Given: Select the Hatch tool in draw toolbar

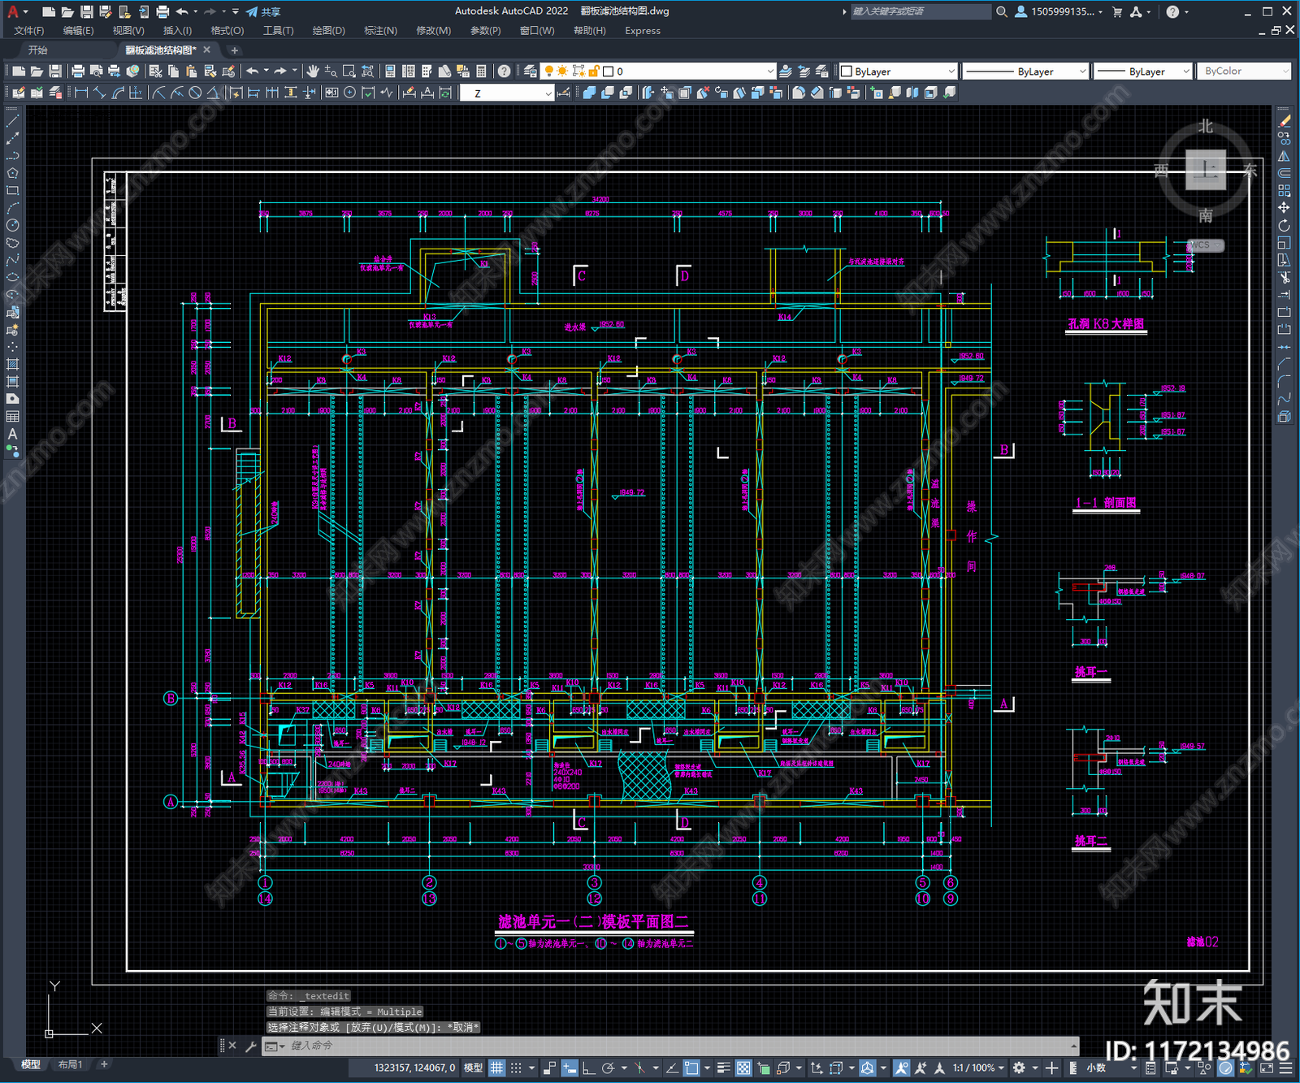Looking at the screenshot, I should click(12, 365).
